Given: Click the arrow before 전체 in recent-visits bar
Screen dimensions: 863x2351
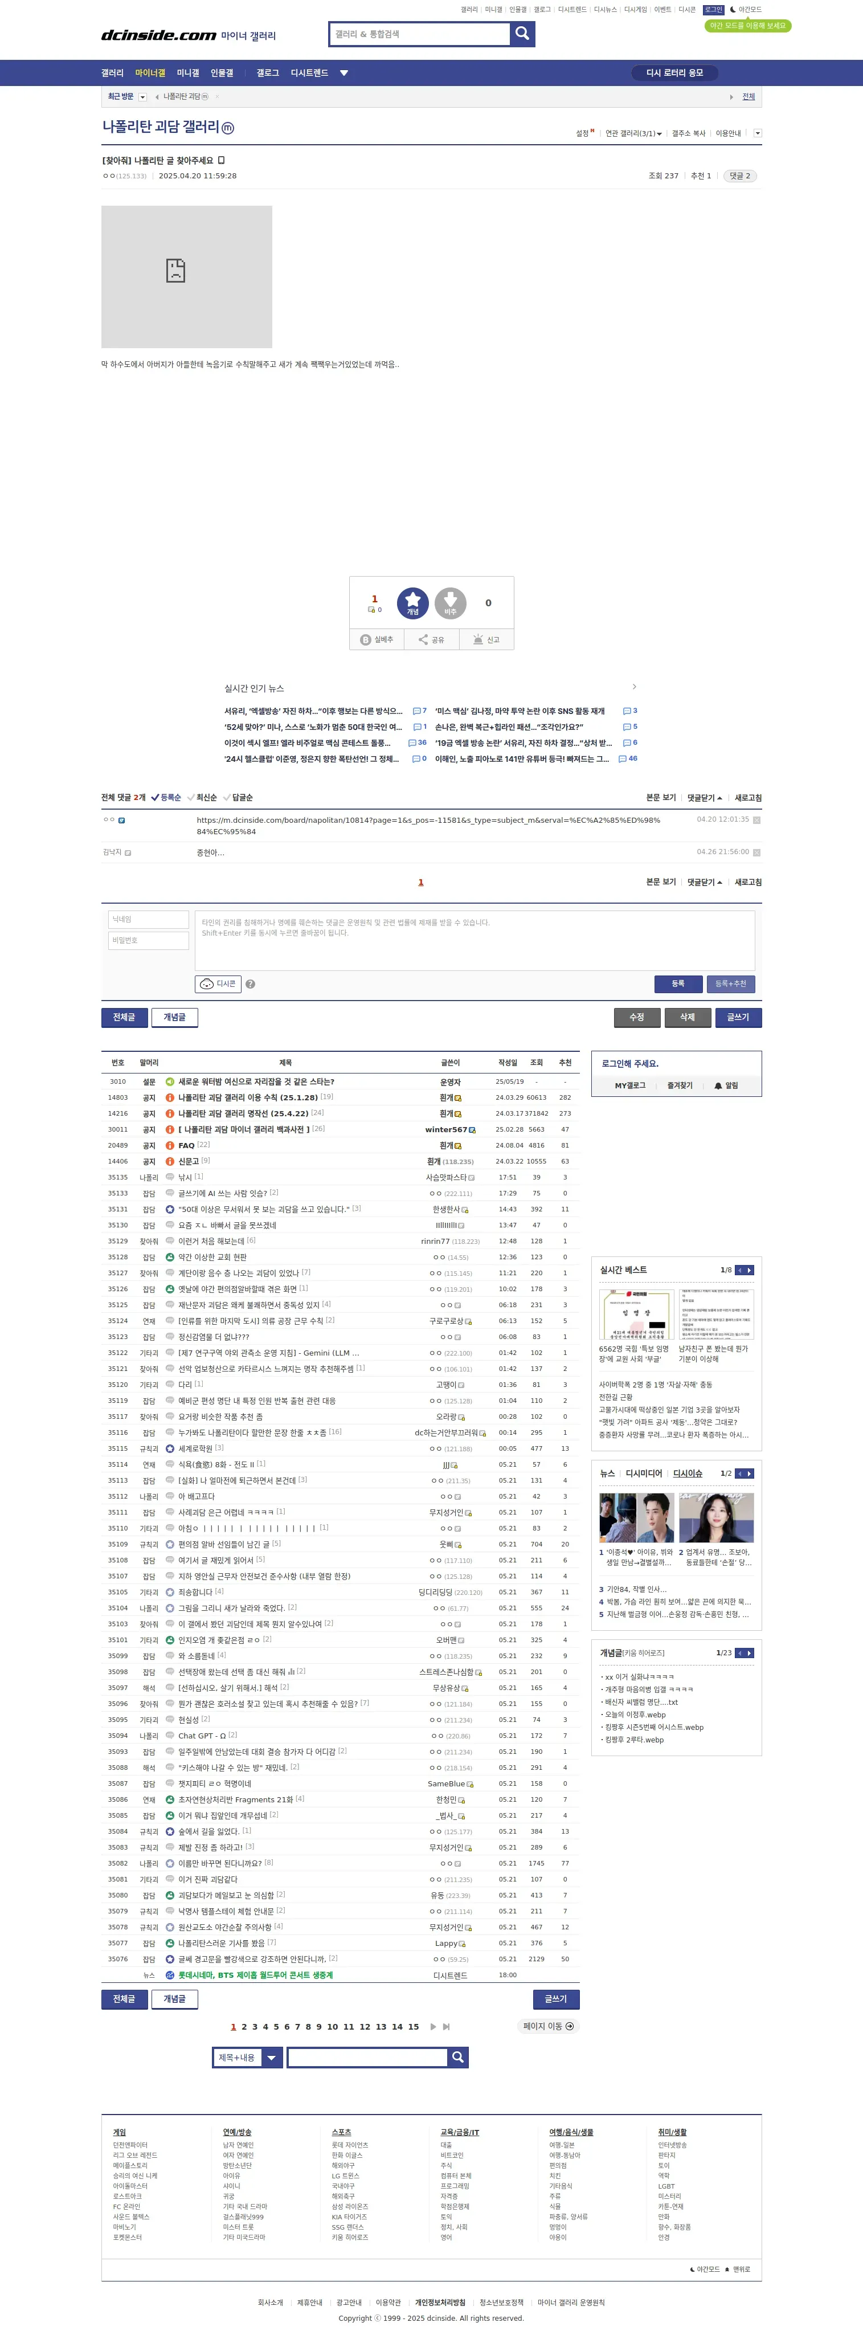Looking at the screenshot, I should click(731, 97).
